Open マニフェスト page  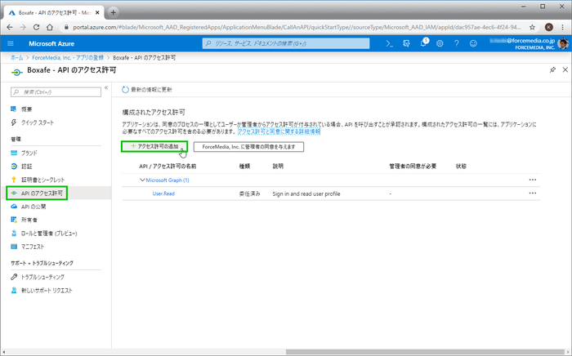tap(33, 247)
